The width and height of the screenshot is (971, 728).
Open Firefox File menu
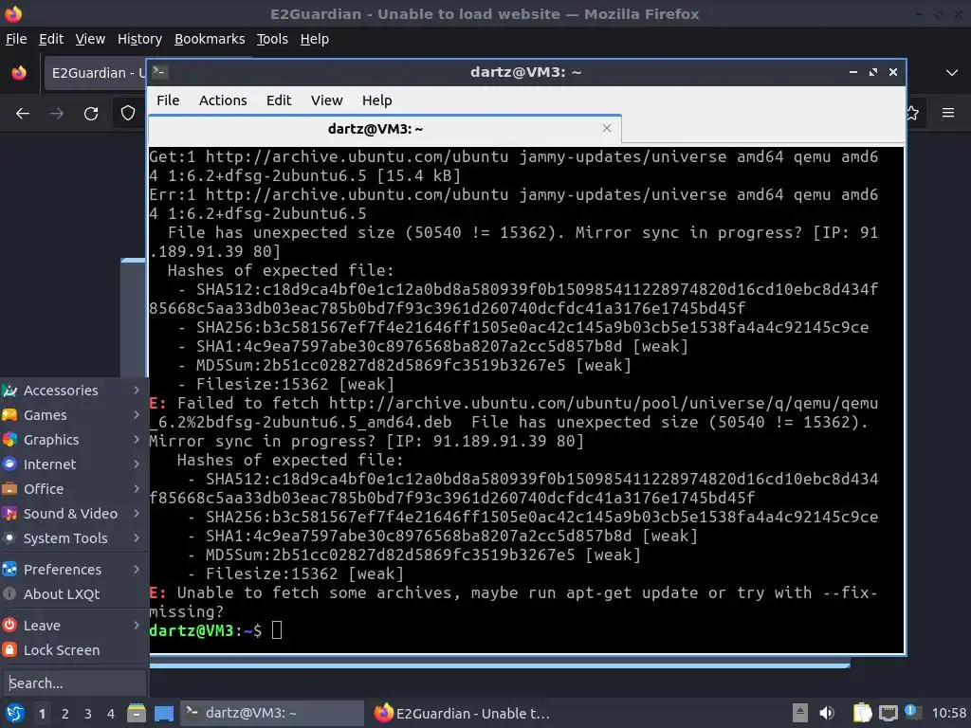(x=16, y=39)
